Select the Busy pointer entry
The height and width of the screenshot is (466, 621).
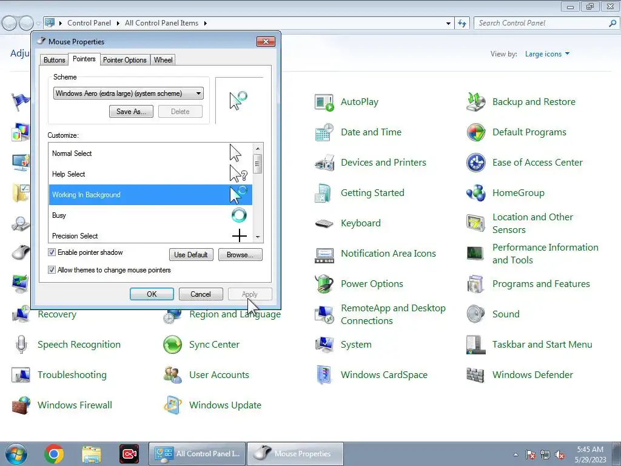click(150, 215)
